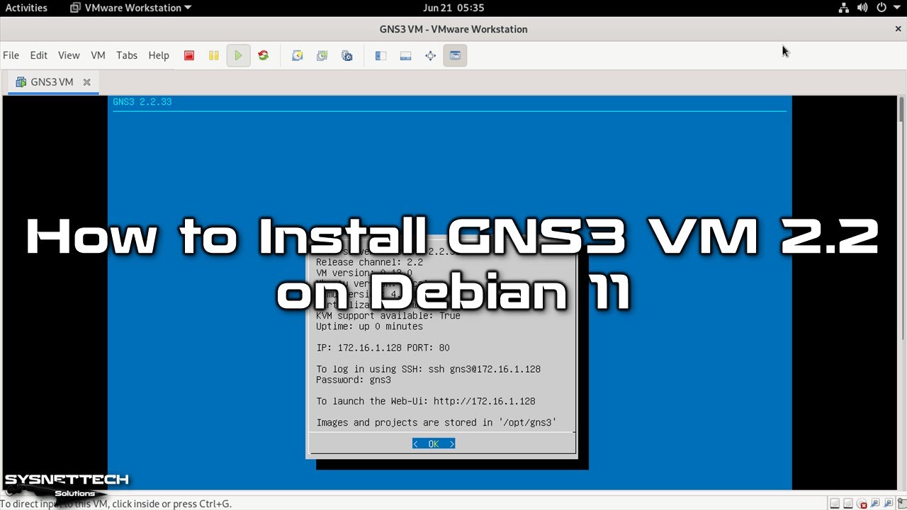Close the GNS3 VM tab
This screenshot has height=510, width=907.
point(87,82)
